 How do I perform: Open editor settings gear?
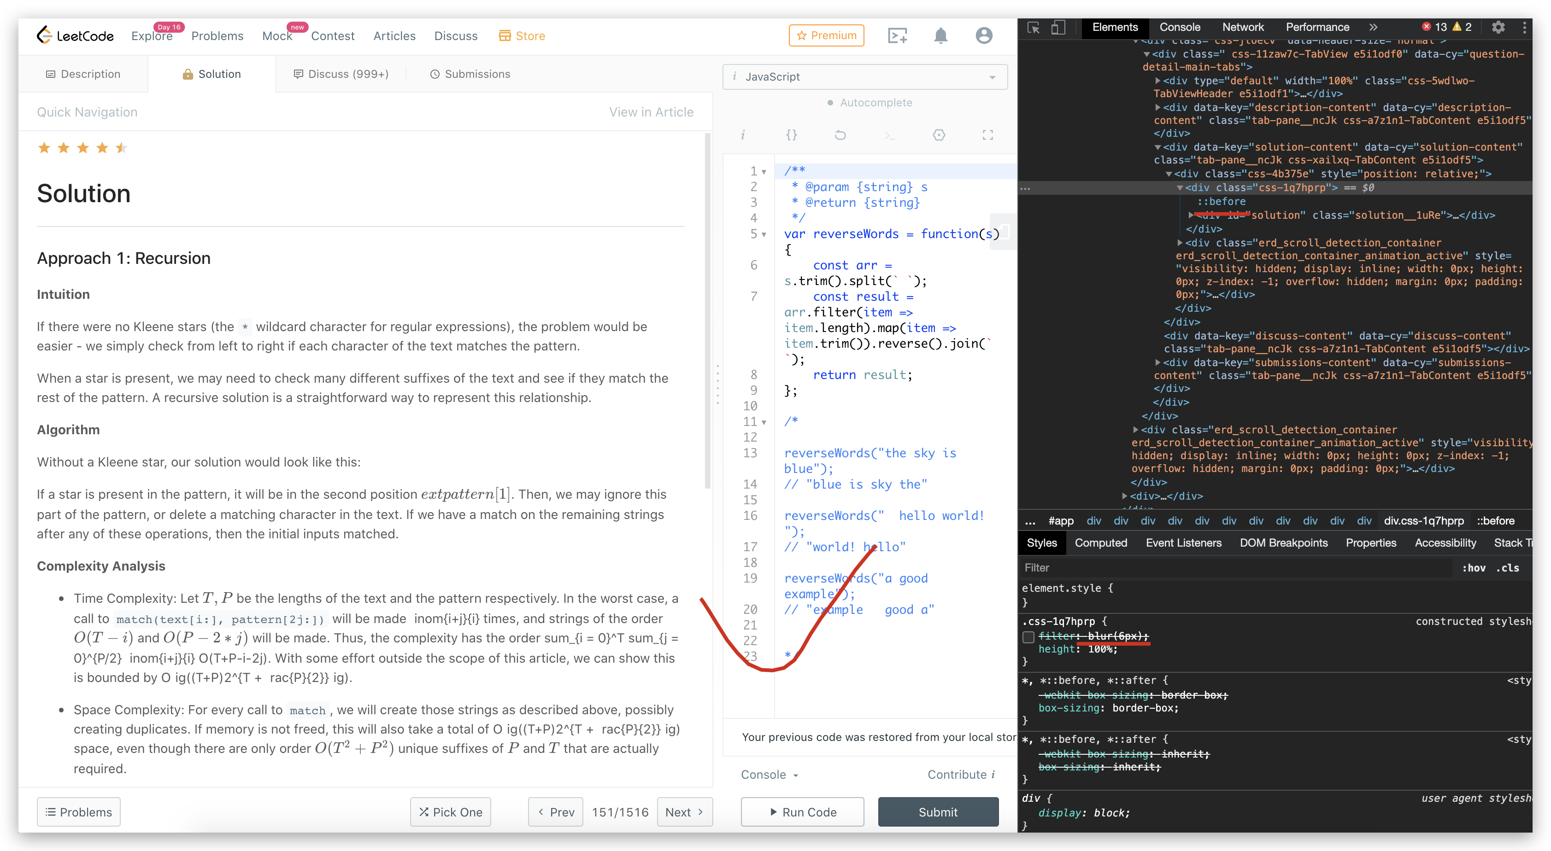939,135
